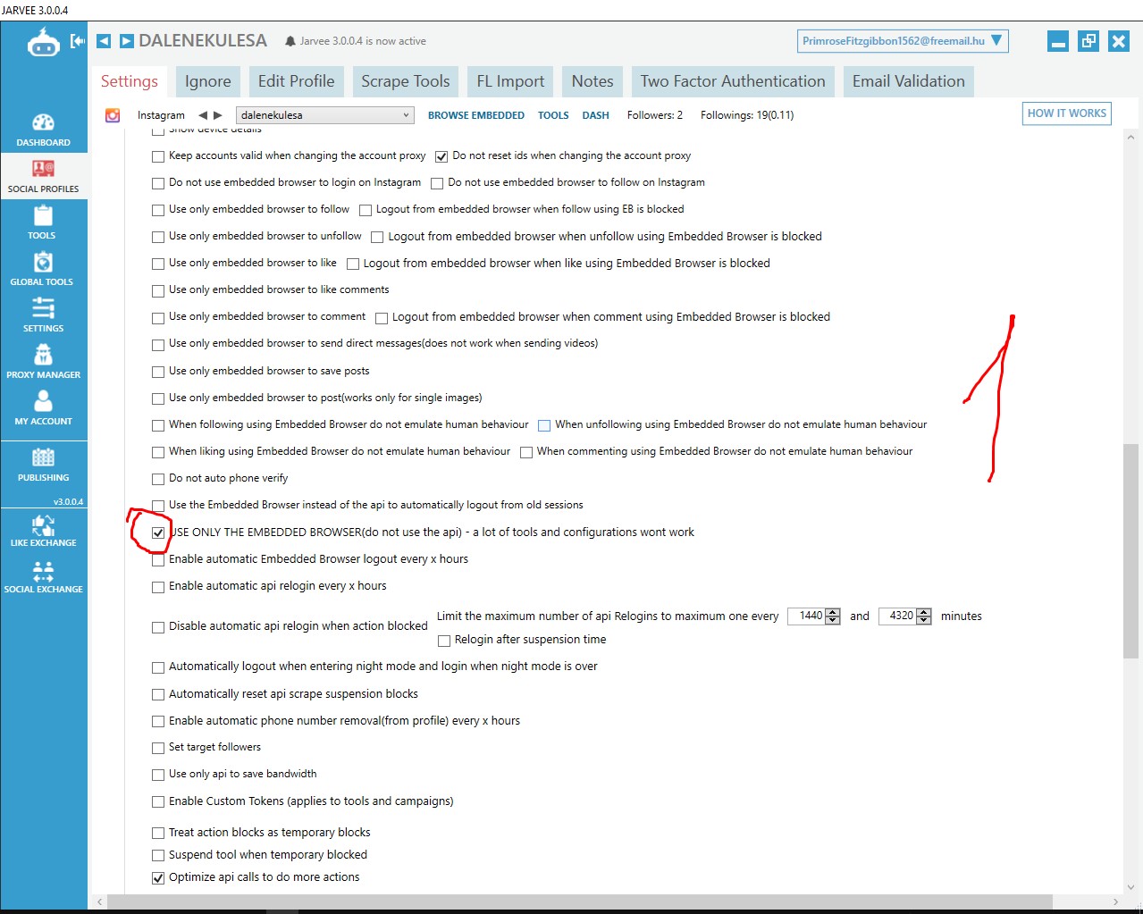Enable automatic api relogin every x hours
1143x914 pixels.
pos(158,587)
